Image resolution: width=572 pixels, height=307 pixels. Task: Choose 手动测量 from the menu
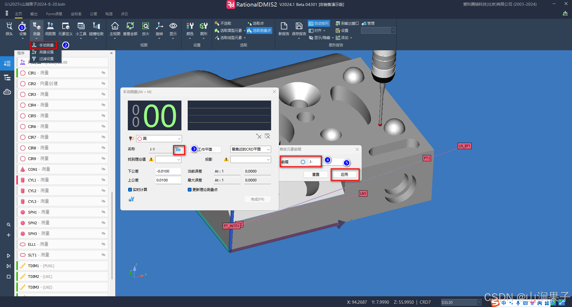point(43,45)
